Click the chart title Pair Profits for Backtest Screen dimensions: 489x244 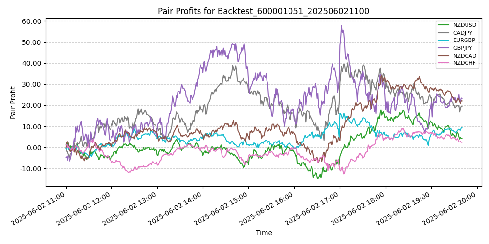264,11
